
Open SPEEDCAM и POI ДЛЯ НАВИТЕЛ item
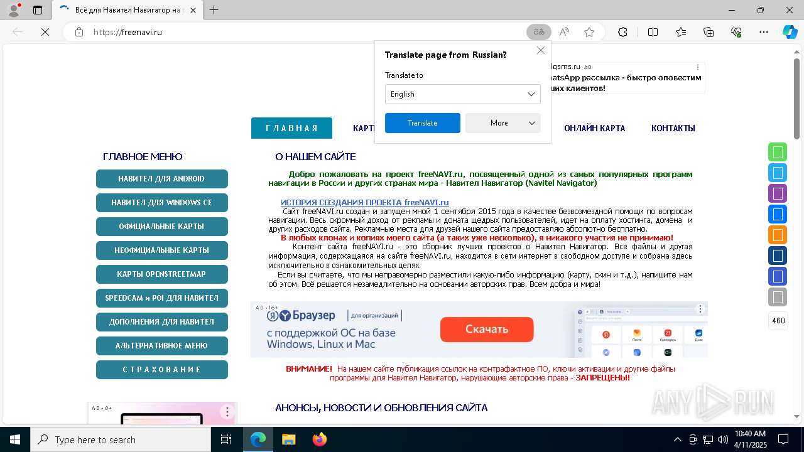(162, 298)
